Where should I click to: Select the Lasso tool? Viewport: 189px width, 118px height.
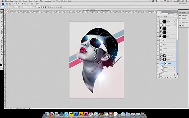coord(2,17)
